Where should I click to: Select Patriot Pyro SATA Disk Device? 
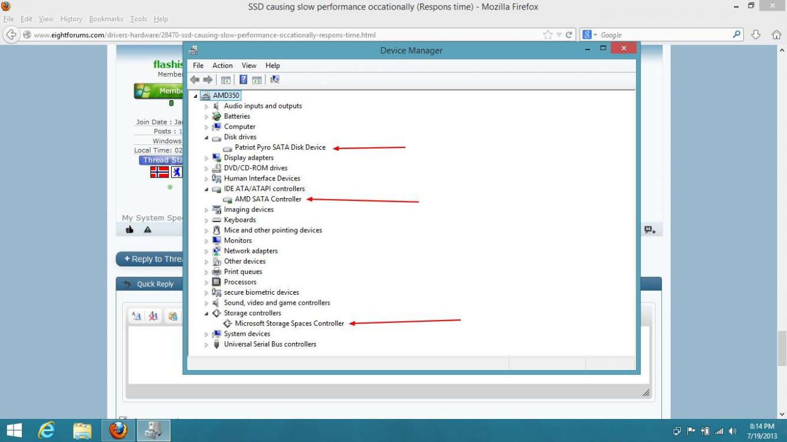click(x=280, y=147)
